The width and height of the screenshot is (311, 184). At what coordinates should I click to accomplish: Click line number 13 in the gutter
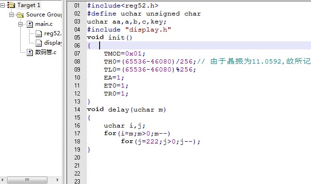pyautogui.click(x=77, y=102)
